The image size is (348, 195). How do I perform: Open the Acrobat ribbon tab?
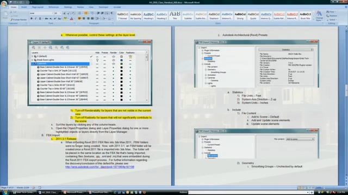(117, 7)
